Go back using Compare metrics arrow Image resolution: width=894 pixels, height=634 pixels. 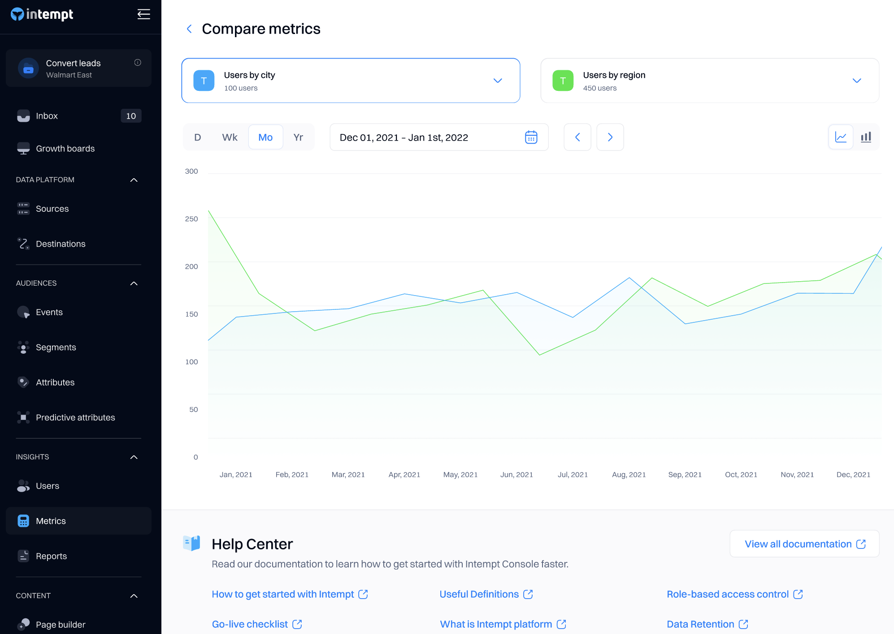point(189,29)
